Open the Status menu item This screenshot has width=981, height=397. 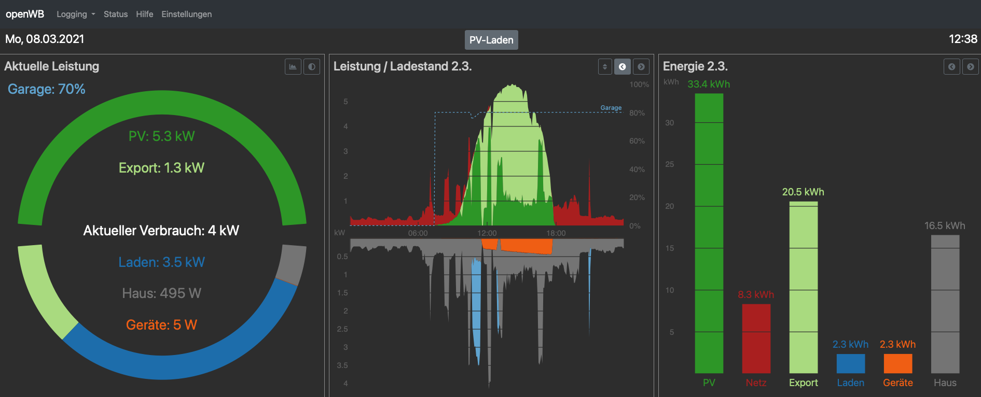pyautogui.click(x=116, y=14)
